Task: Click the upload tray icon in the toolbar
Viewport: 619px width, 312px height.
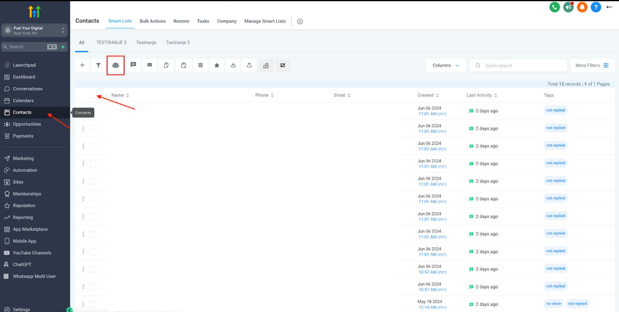Action: pos(249,65)
